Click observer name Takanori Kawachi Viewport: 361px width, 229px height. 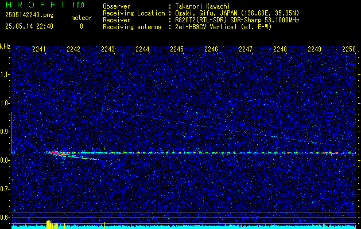tap(203, 6)
